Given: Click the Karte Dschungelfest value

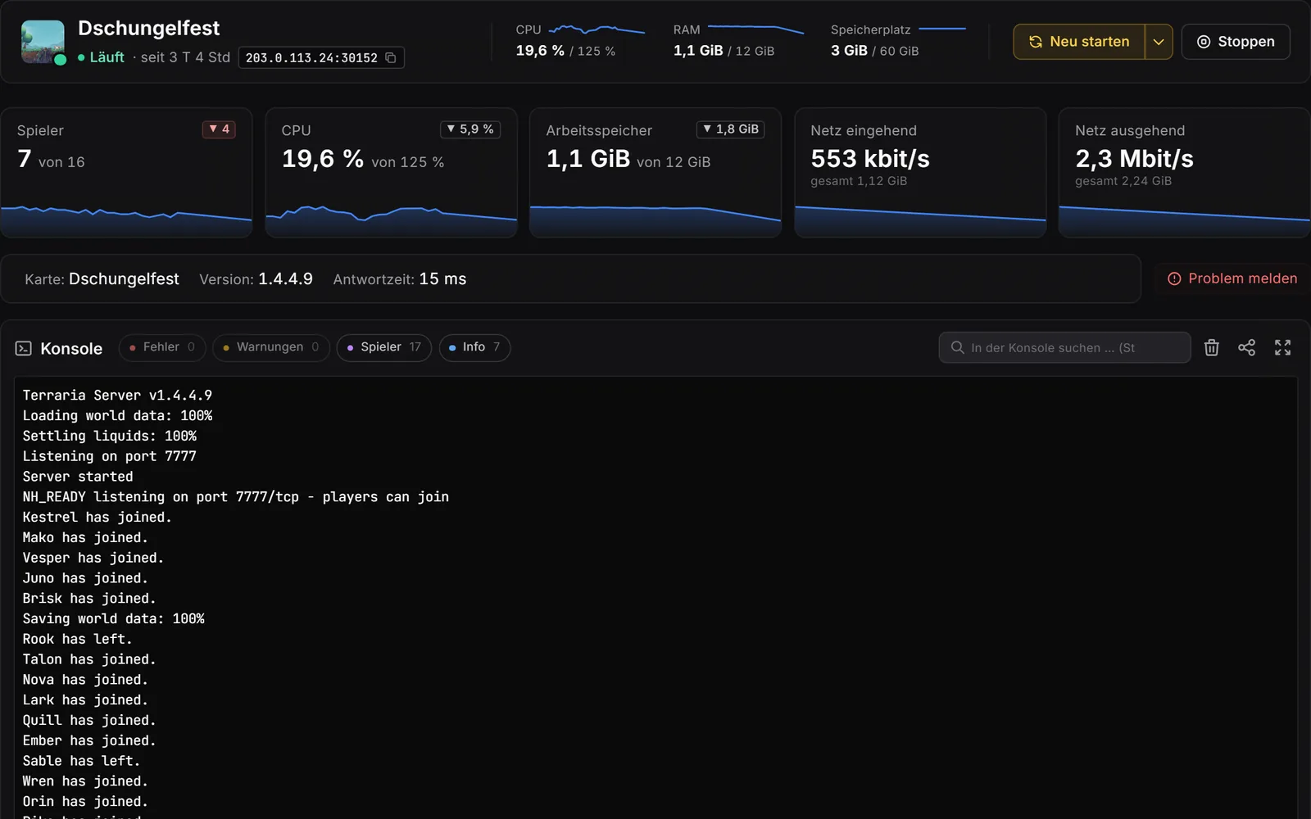Looking at the screenshot, I should coord(124,278).
